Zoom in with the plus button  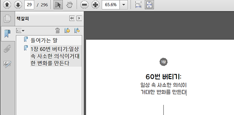click(95, 5)
